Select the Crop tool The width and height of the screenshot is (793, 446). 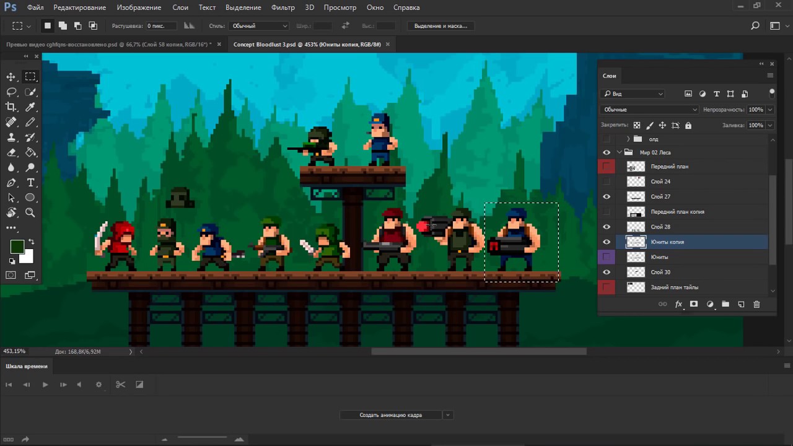11,107
